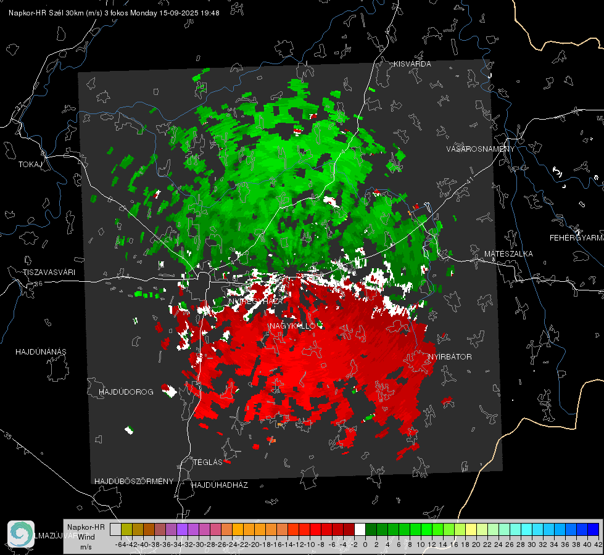Pick the dark blue 40–42 legend swatch
The width and height of the screenshot is (604, 555).
594,529
